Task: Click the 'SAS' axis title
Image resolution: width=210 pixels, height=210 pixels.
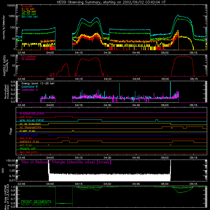Action: pos(3,171)
